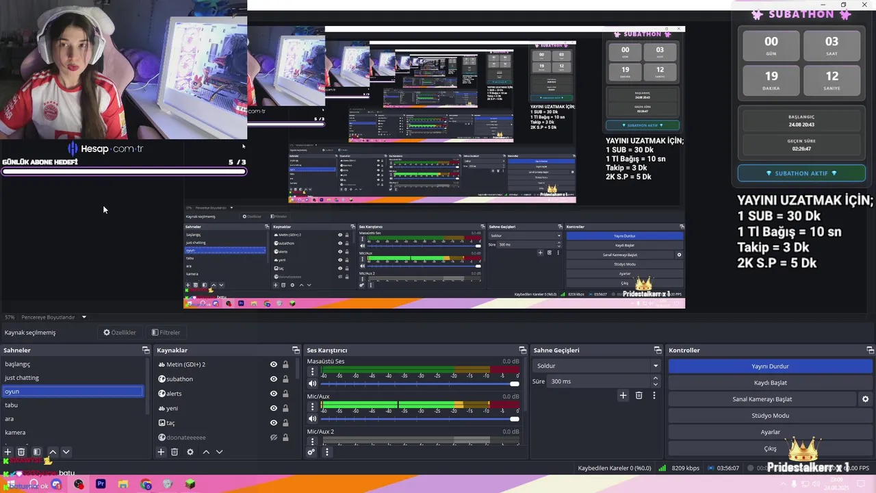Open Ayarlar settings button

click(x=770, y=432)
